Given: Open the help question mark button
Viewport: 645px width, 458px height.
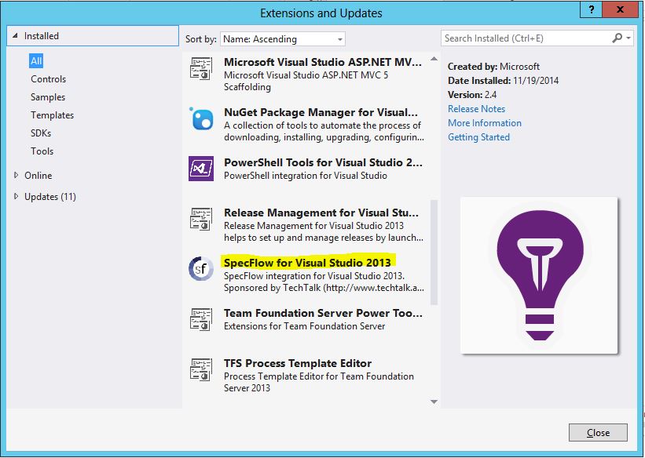Looking at the screenshot, I should 591,9.
